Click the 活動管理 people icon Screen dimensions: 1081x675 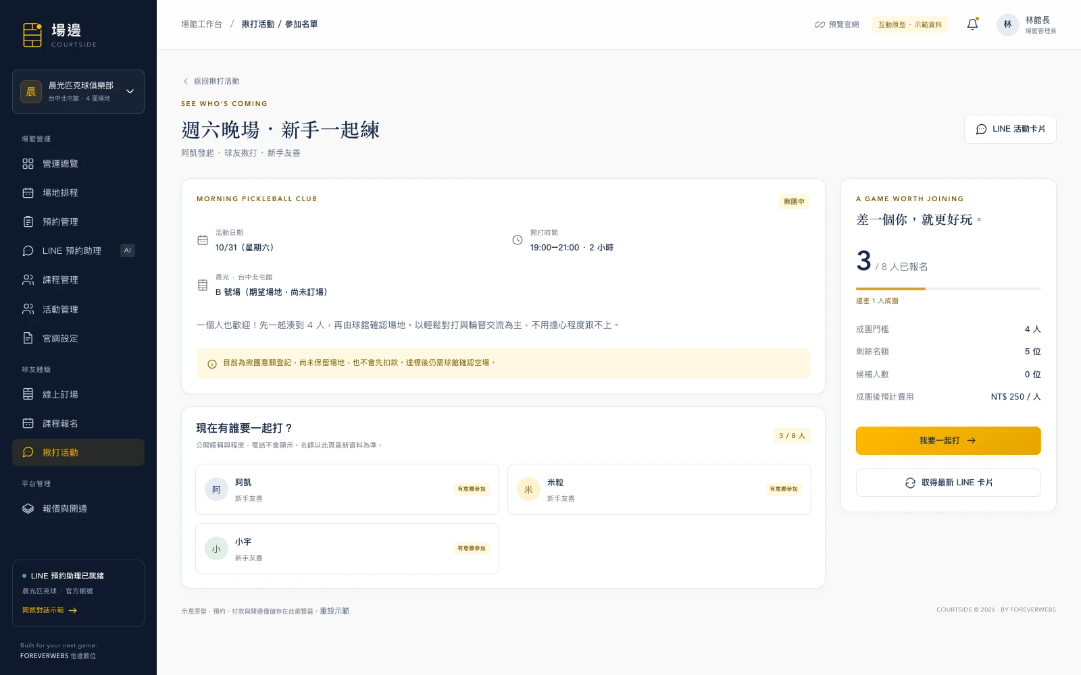click(28, 309)
